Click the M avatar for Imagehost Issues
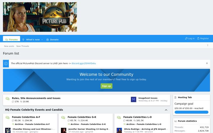213x133 pixels. pos(133,100)
